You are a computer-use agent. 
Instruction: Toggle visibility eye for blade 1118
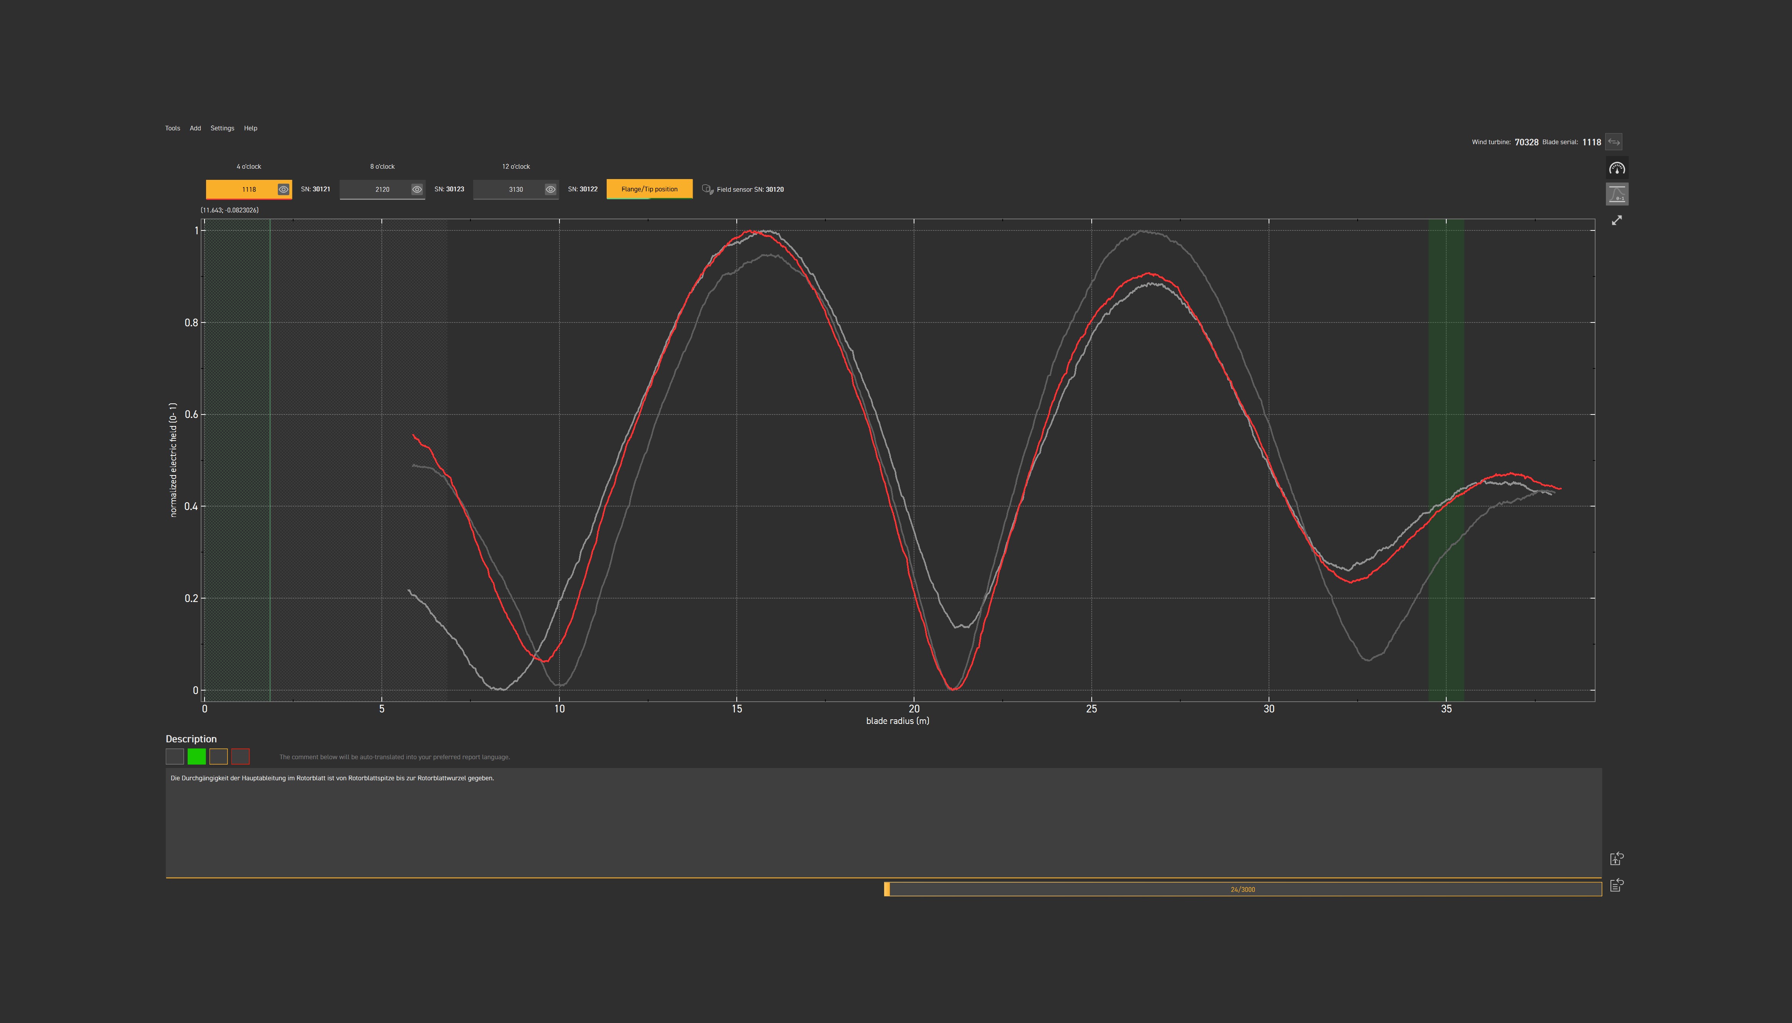pyautogui.click(x=283, y=189)
